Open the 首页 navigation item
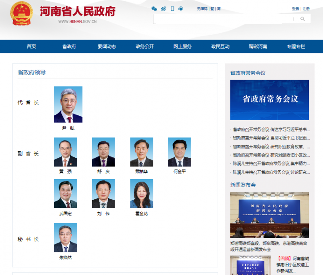 coord(31,47)
